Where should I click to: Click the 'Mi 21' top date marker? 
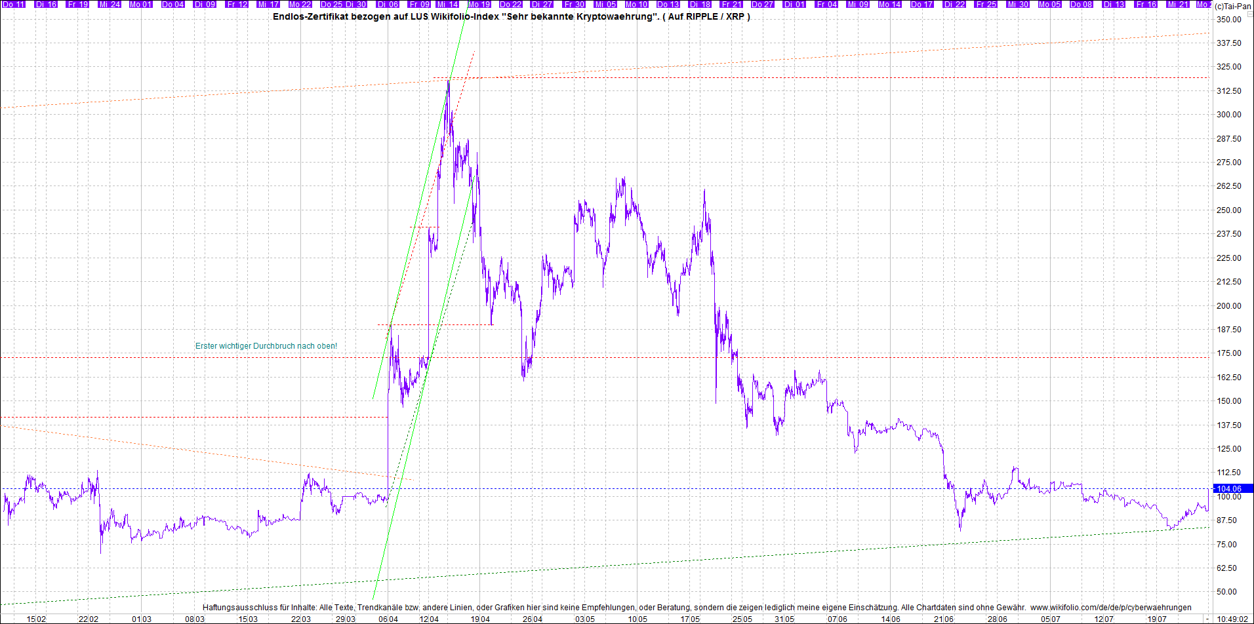pyautogui.click(x=1178, y=4)
